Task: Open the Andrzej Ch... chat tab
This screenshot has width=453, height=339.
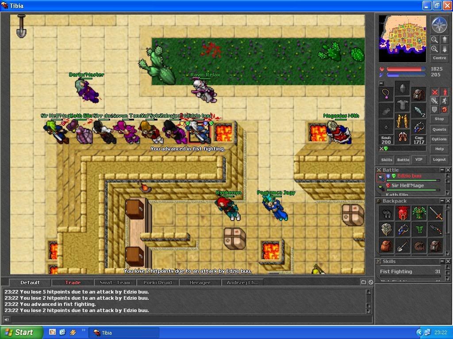Action: [242, 282]
